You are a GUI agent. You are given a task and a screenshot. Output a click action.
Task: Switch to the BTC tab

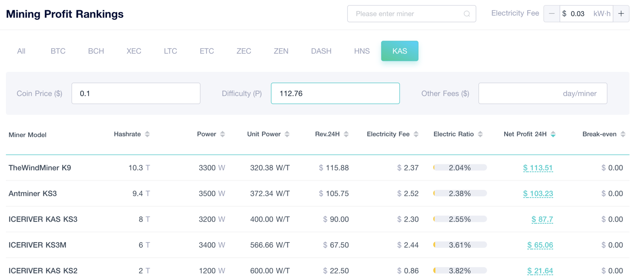(x=58, y=51)
